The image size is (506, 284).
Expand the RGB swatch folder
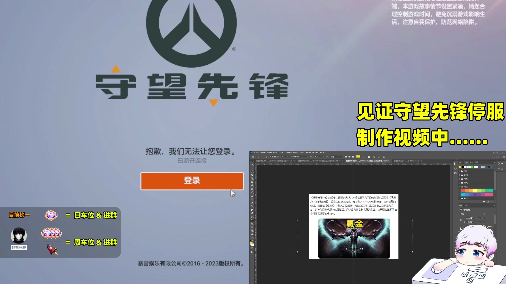pyautogui.click(x=460, y=171)
